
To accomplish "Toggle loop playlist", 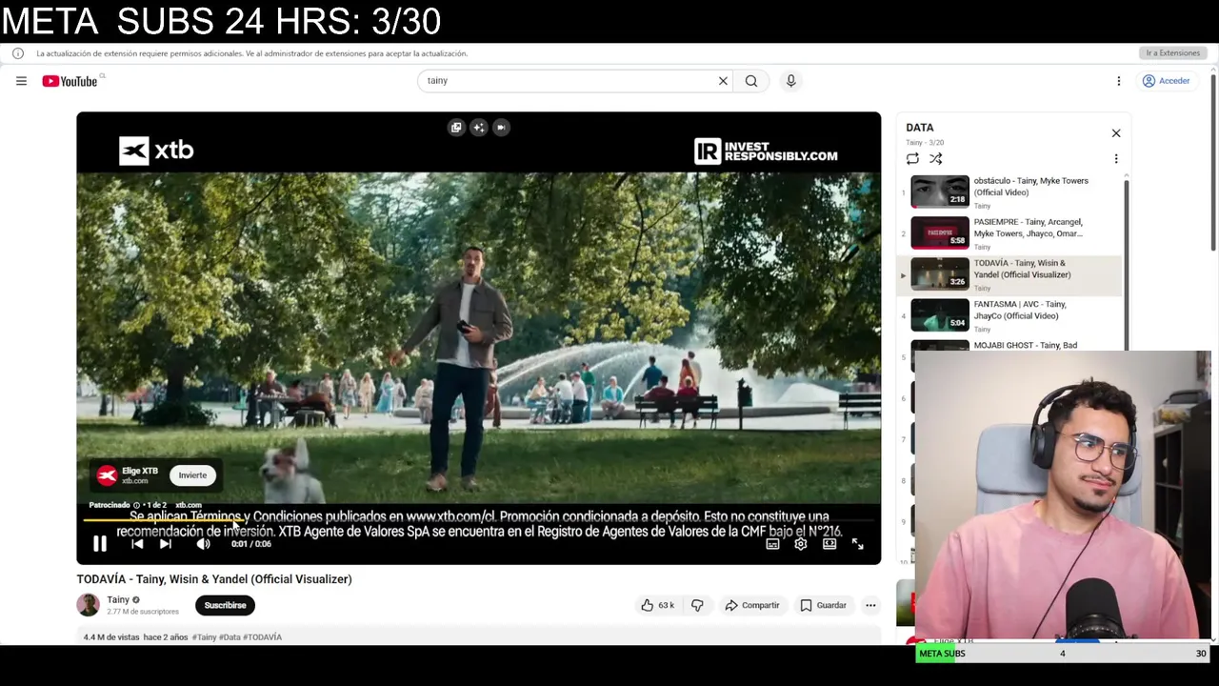I will pos(912,159).
